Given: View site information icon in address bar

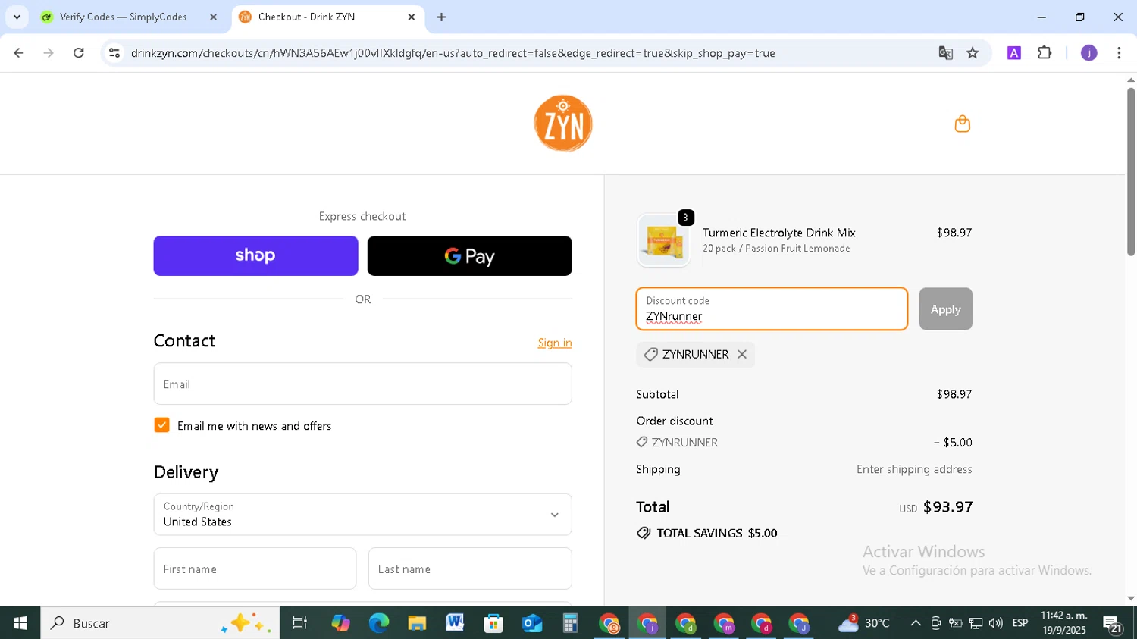Looking at the screenshot, I should [114, 53].
